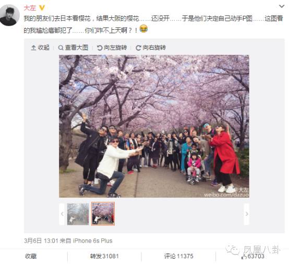Rotate the image right with 向右旋转
Image resolution: width=289 pixels, height=264 pixels.
[151, 48]
